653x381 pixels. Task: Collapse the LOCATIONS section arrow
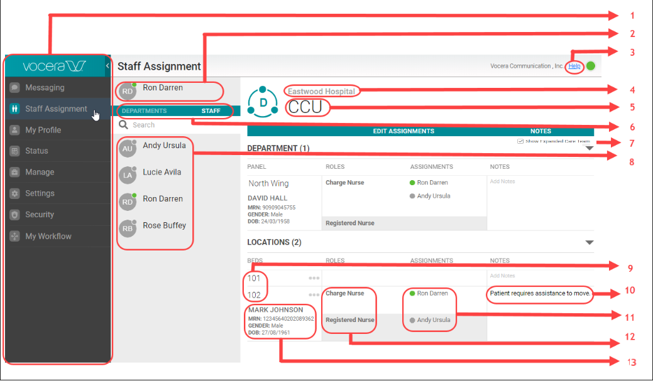[589, 242]
